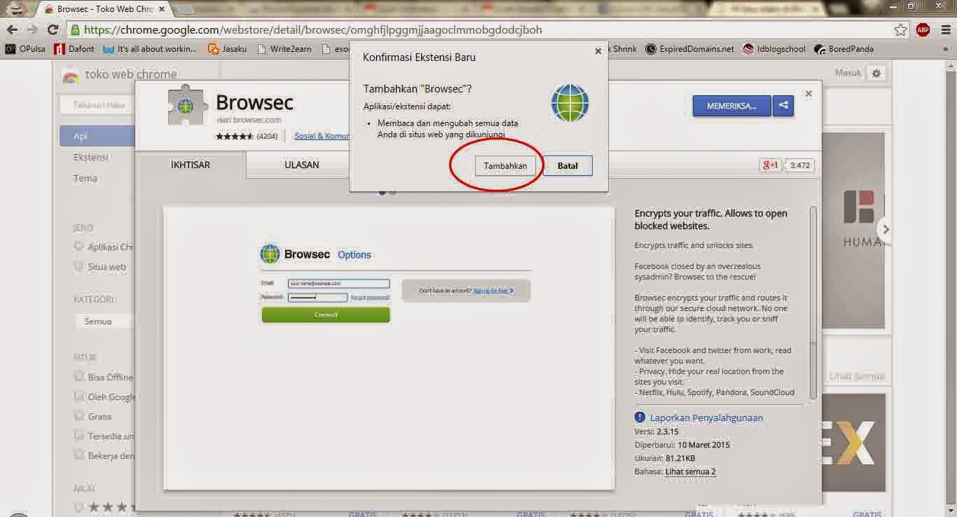Open the Adblock Plus extension icon
This screenshot has width=957, height=517.
click(923, 30)
